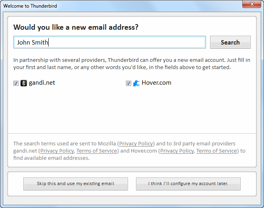Image resolution: width=264 pixels, height=208 pixels.
Task: Open Hover.com Privacy Policy link
Action: pyautogui.click(x=177, y=151)
